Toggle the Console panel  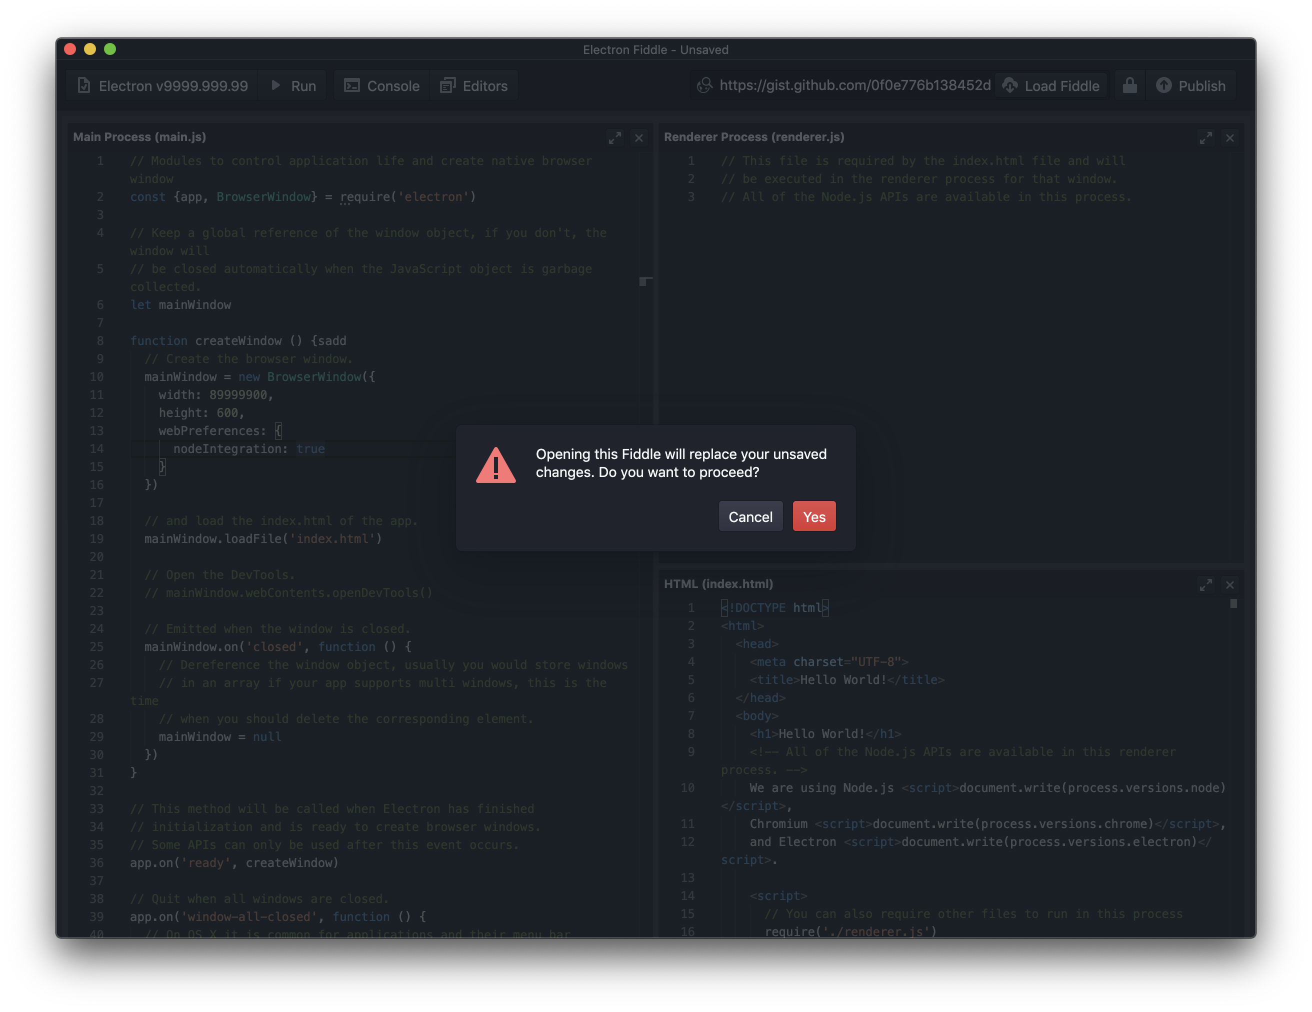(381, 86)
